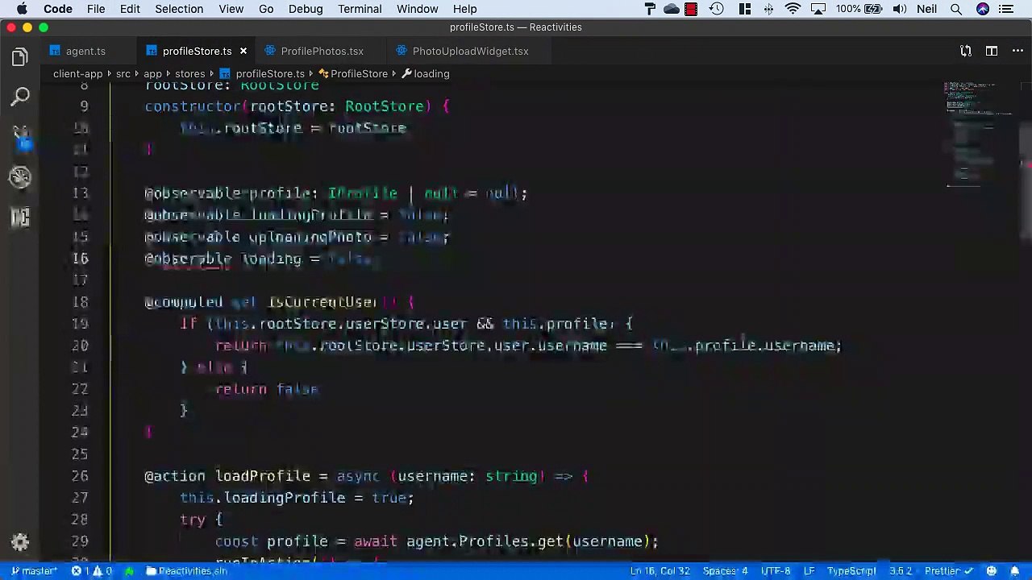Open the View menu

click(x=231, y=9)
